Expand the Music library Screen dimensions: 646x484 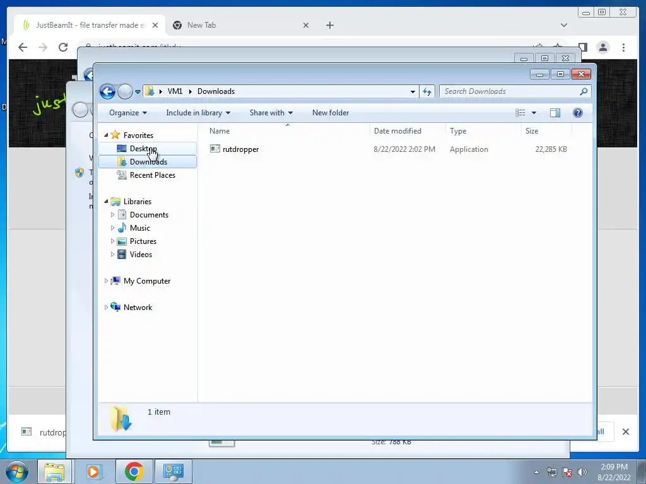pyautogui.click(x=112, y=228)
